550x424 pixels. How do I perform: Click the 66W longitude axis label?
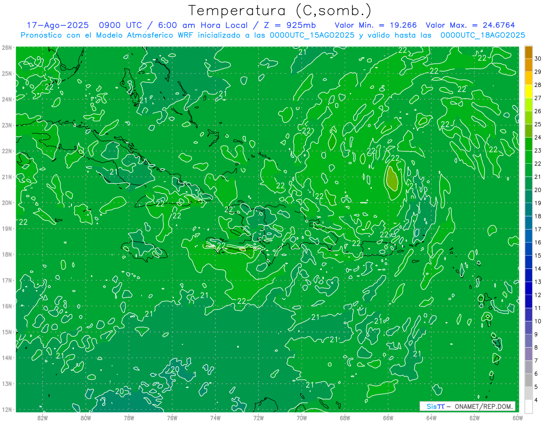[x=388, y=418]
